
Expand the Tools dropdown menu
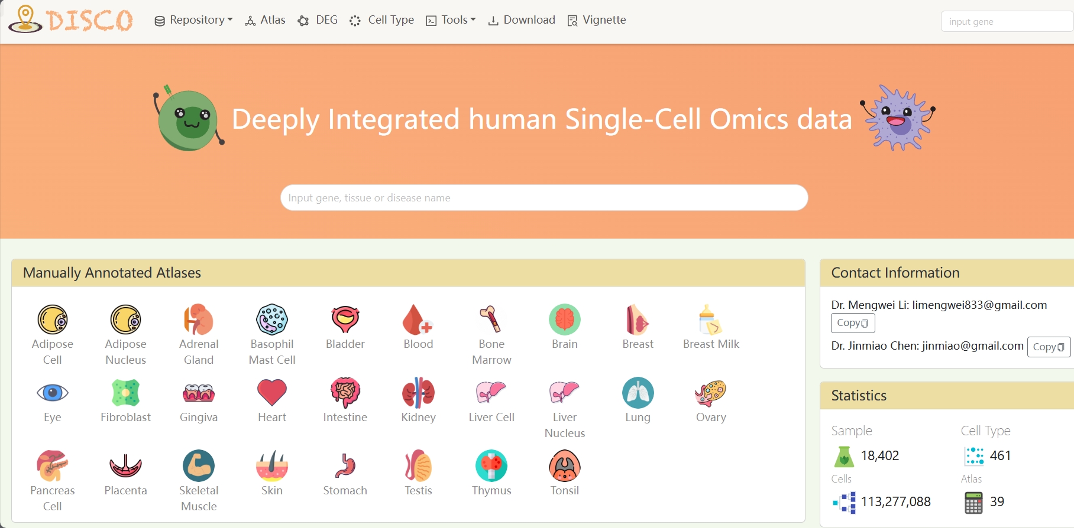(451, 20)
